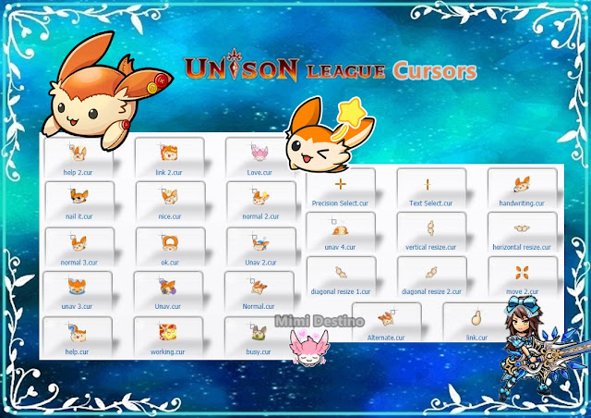
Task: Click the 'horizontal resize.cur' file name
Action: (522, 247)
